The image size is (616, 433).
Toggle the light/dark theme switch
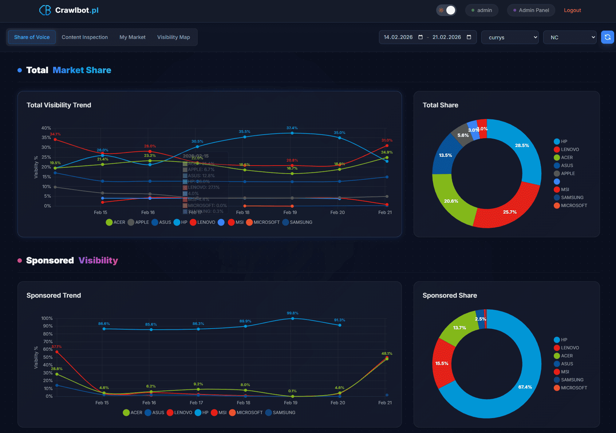click(446, 10)
